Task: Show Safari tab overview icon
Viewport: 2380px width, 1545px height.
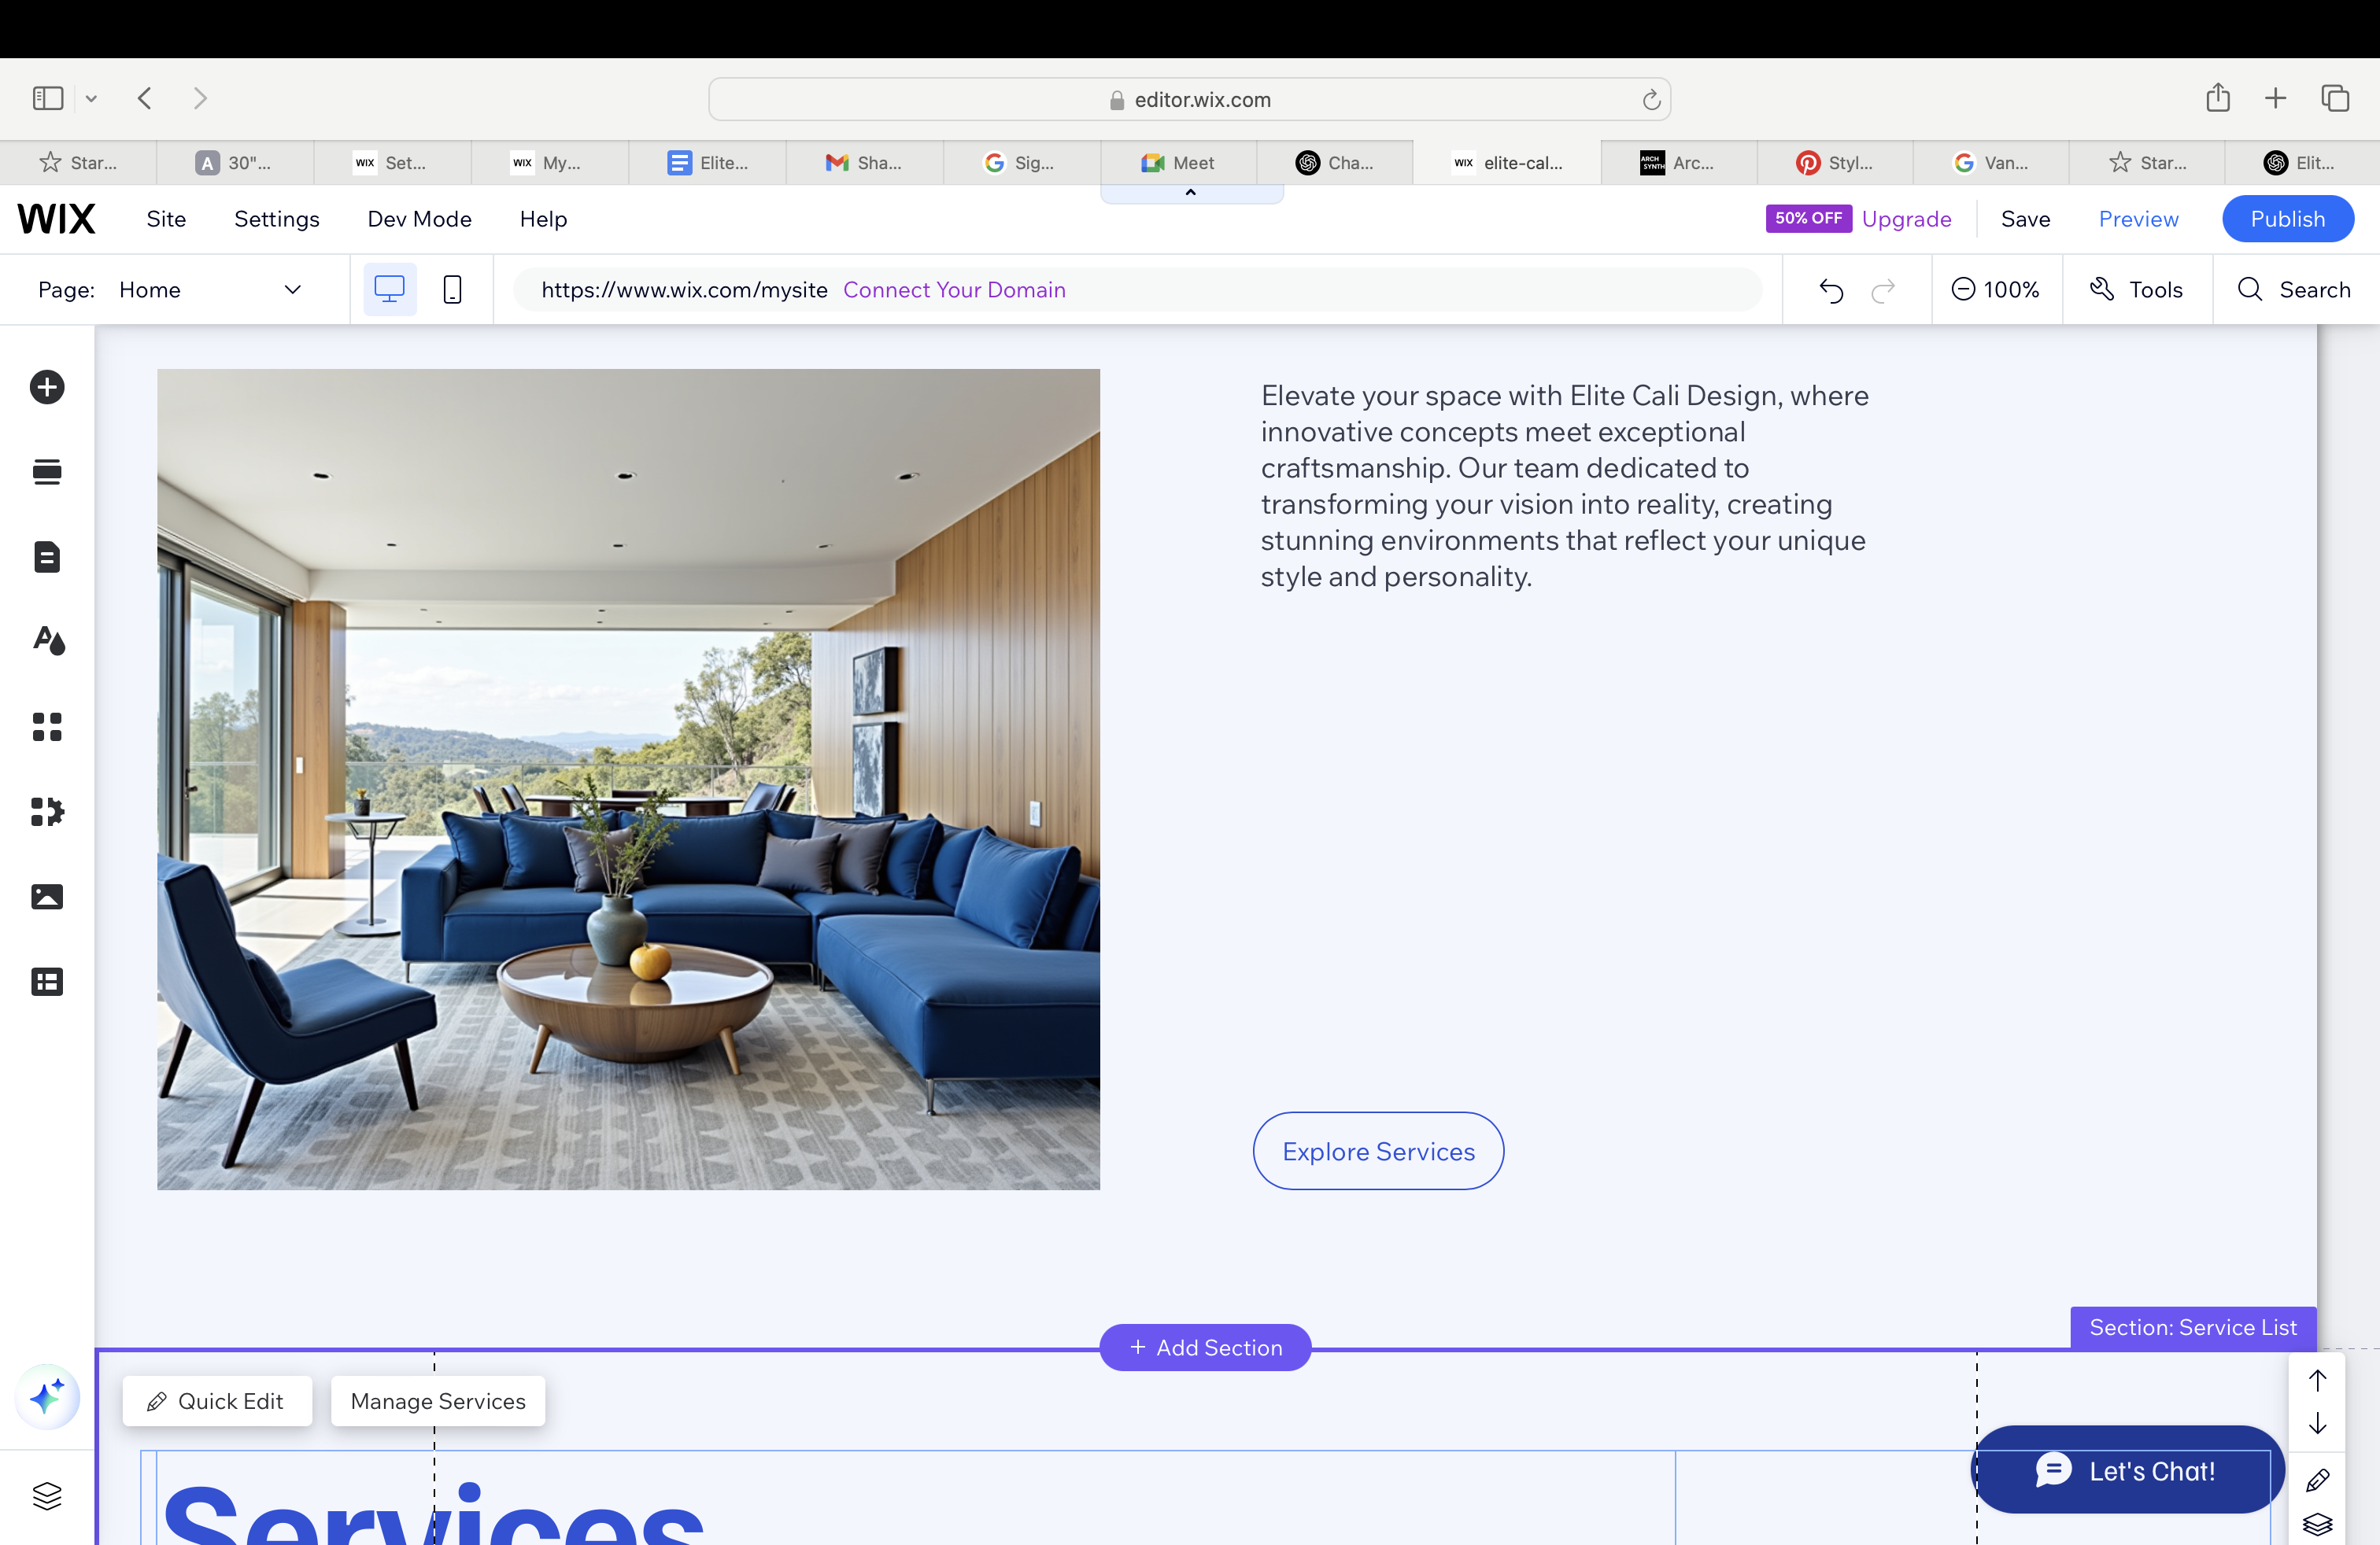Action: tap(2335, 98)
